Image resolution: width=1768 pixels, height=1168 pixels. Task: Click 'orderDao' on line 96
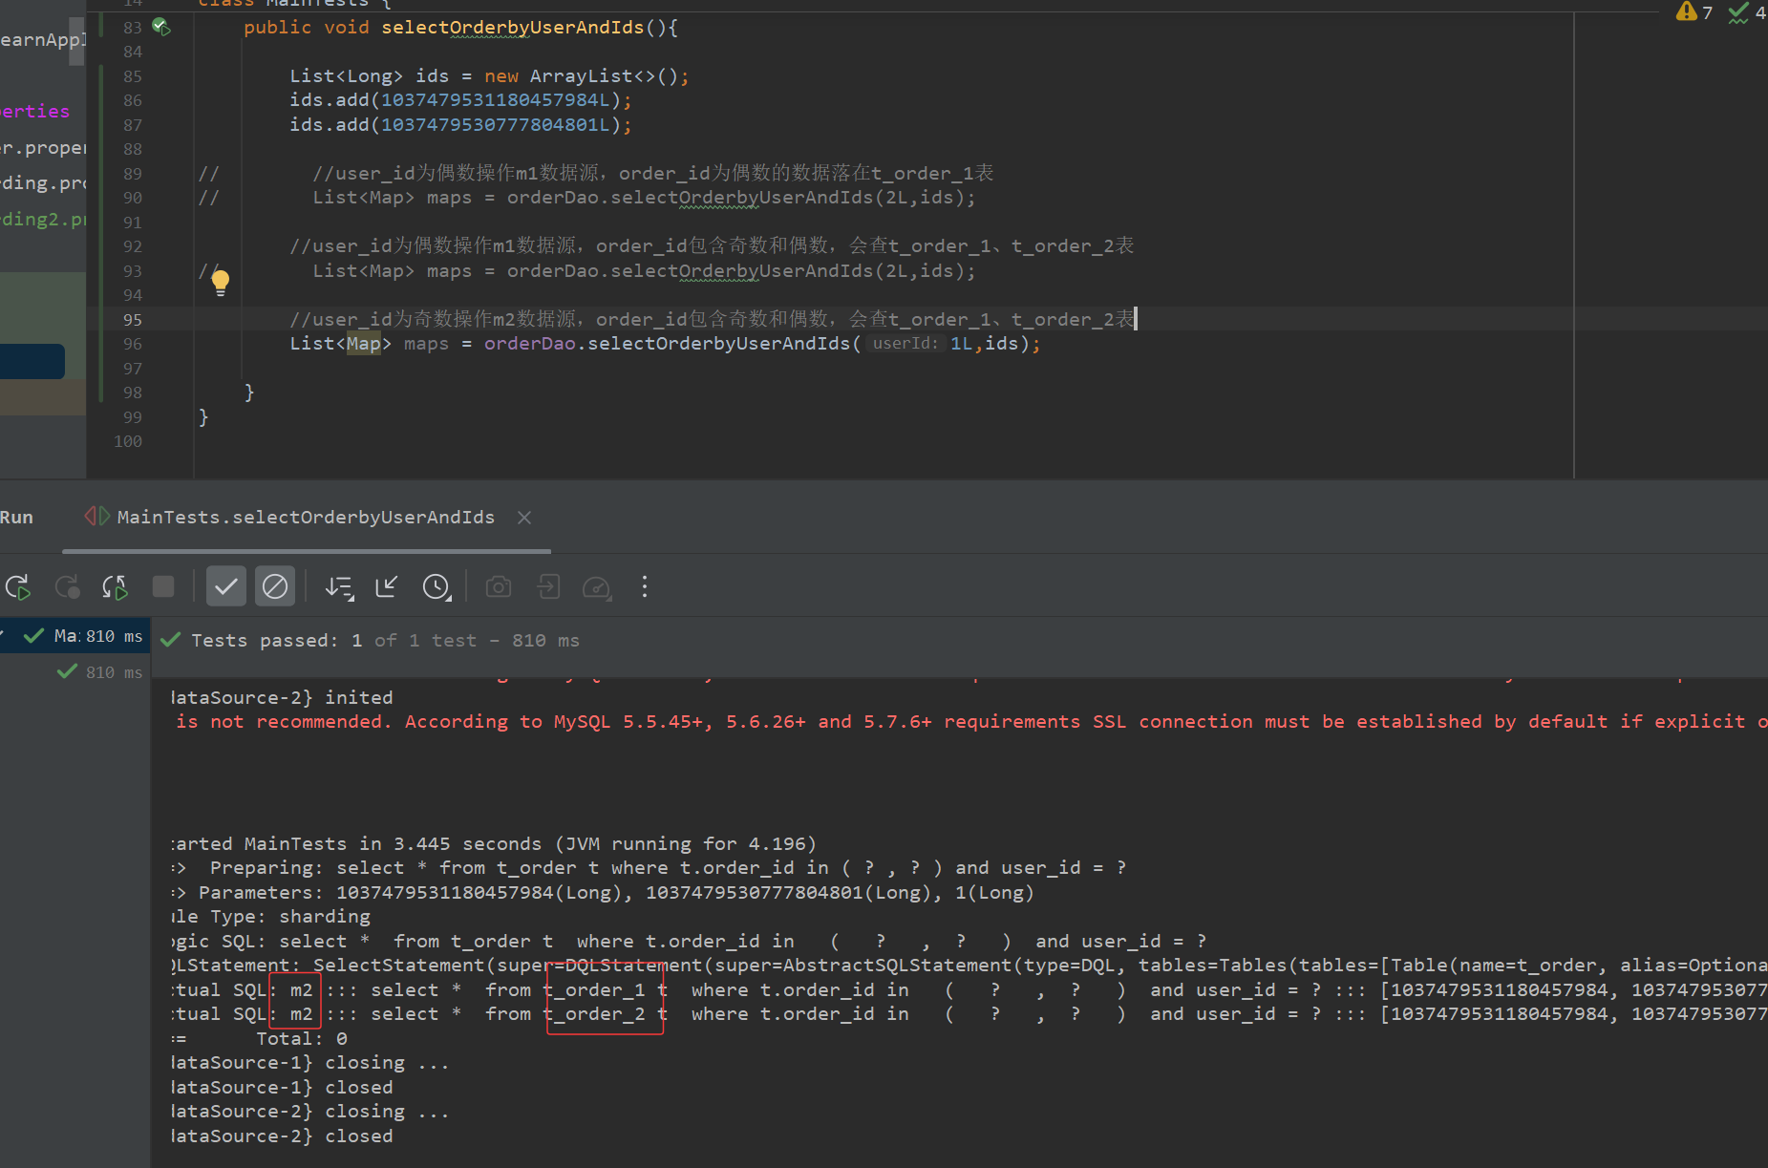[x=530, y=344]
